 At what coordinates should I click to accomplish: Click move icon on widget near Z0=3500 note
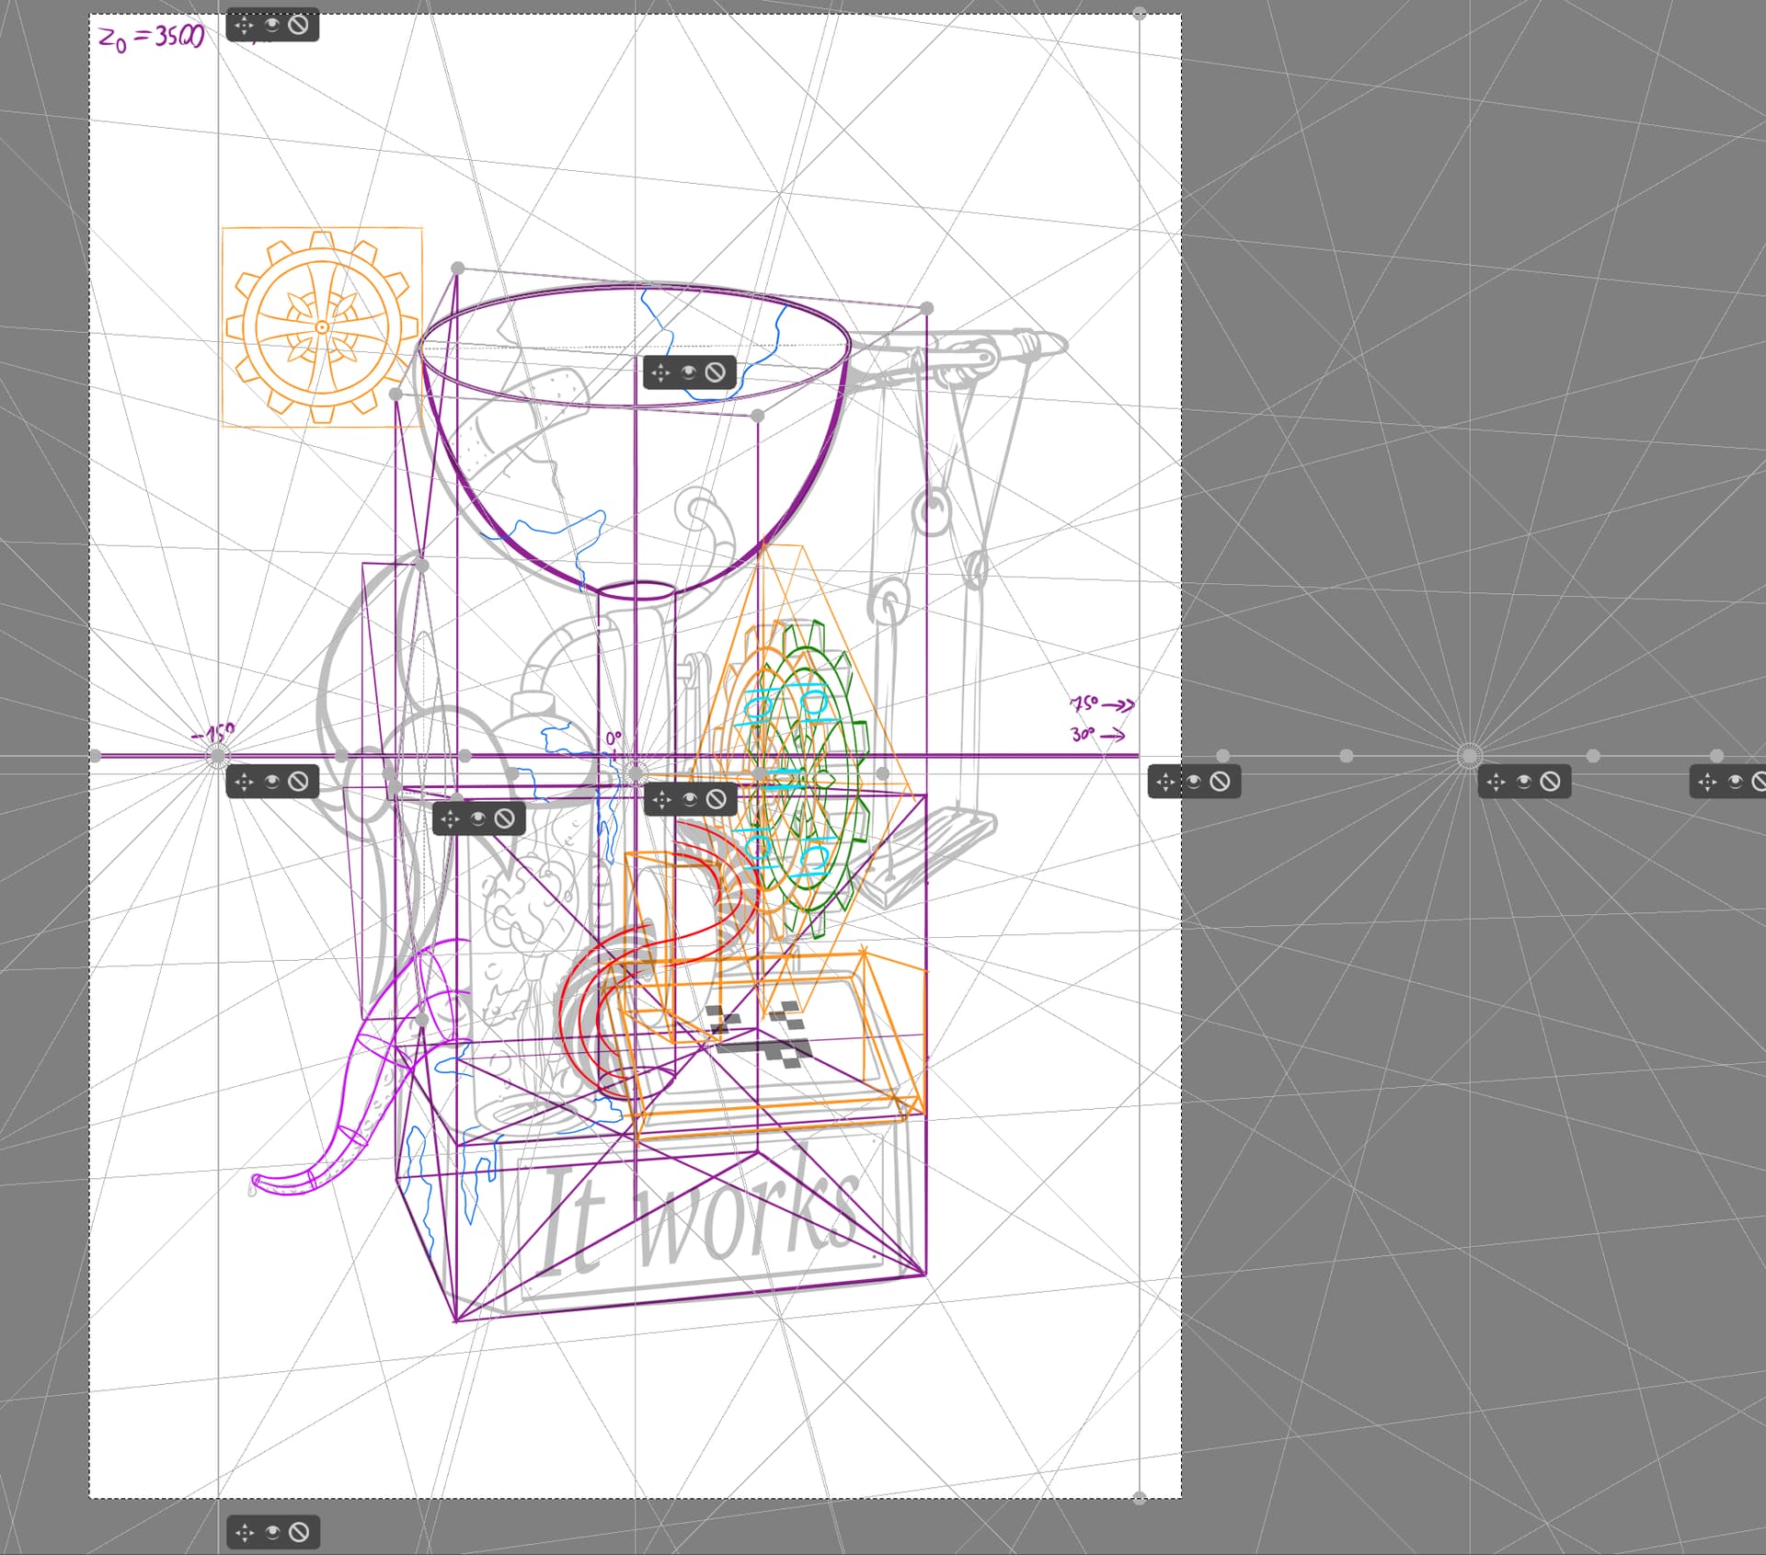(244, 25)
